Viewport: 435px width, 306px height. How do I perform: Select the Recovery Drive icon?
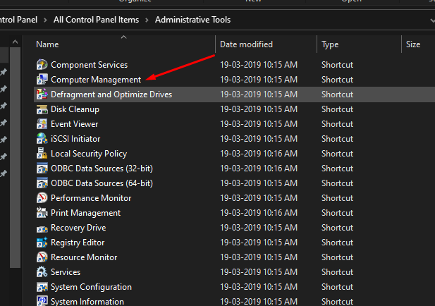pyautogui.click(x=42, y=228)
